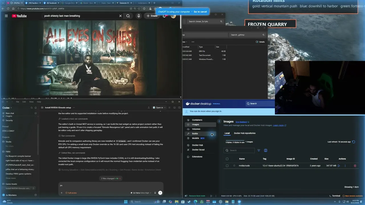This screenshot has width=365, height=205.
Task: Share the Codex chat with the export icon
Action: (149, 108)
